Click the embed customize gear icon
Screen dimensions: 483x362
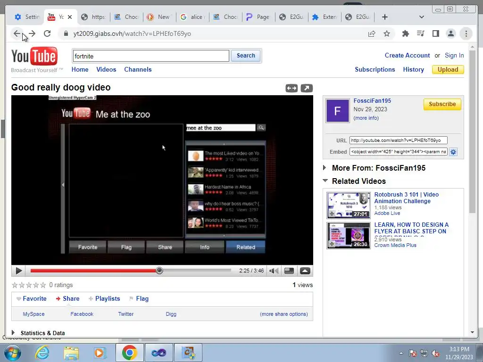(453, 152)
